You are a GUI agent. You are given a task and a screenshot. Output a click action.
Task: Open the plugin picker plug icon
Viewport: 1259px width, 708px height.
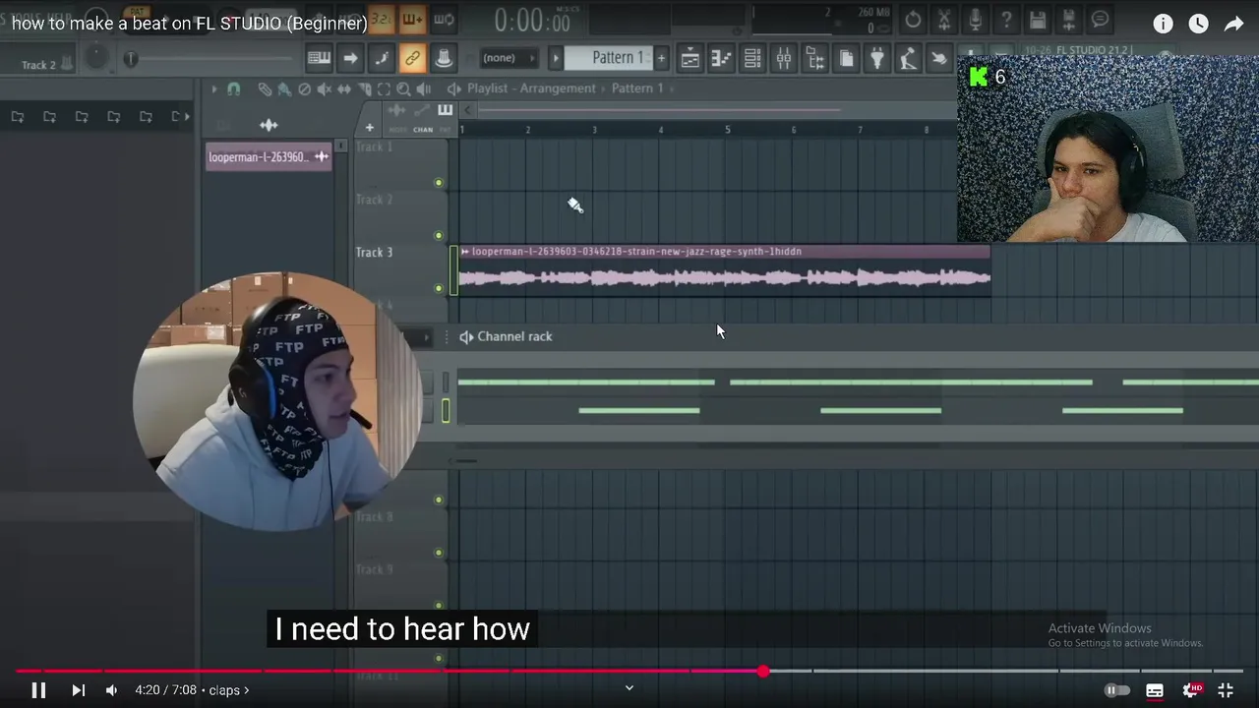[x=877, y=58]
